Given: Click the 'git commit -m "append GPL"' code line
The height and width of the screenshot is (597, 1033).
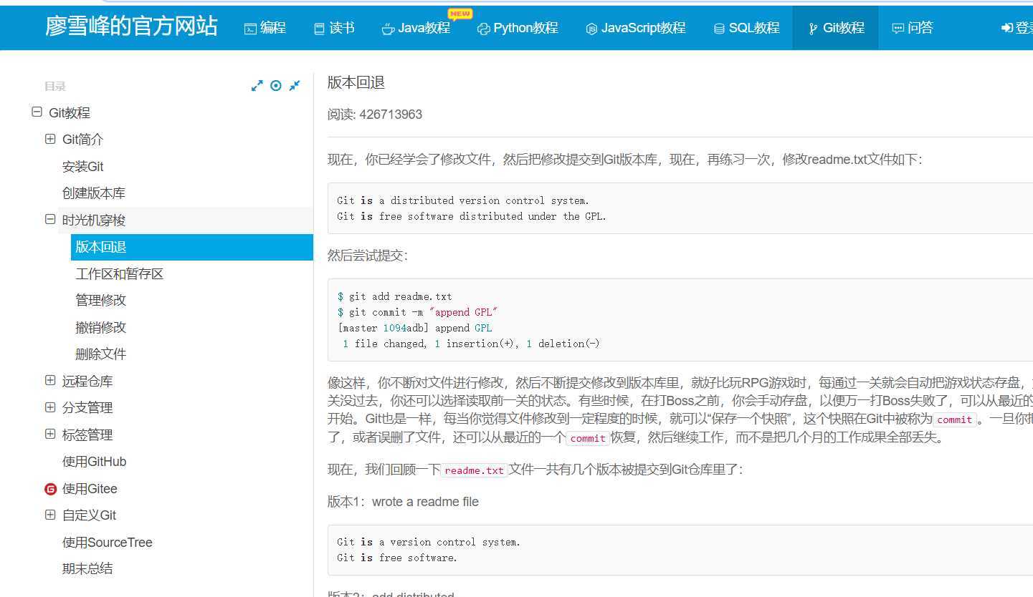Looking at the screenshot, I should coord(417,312).
